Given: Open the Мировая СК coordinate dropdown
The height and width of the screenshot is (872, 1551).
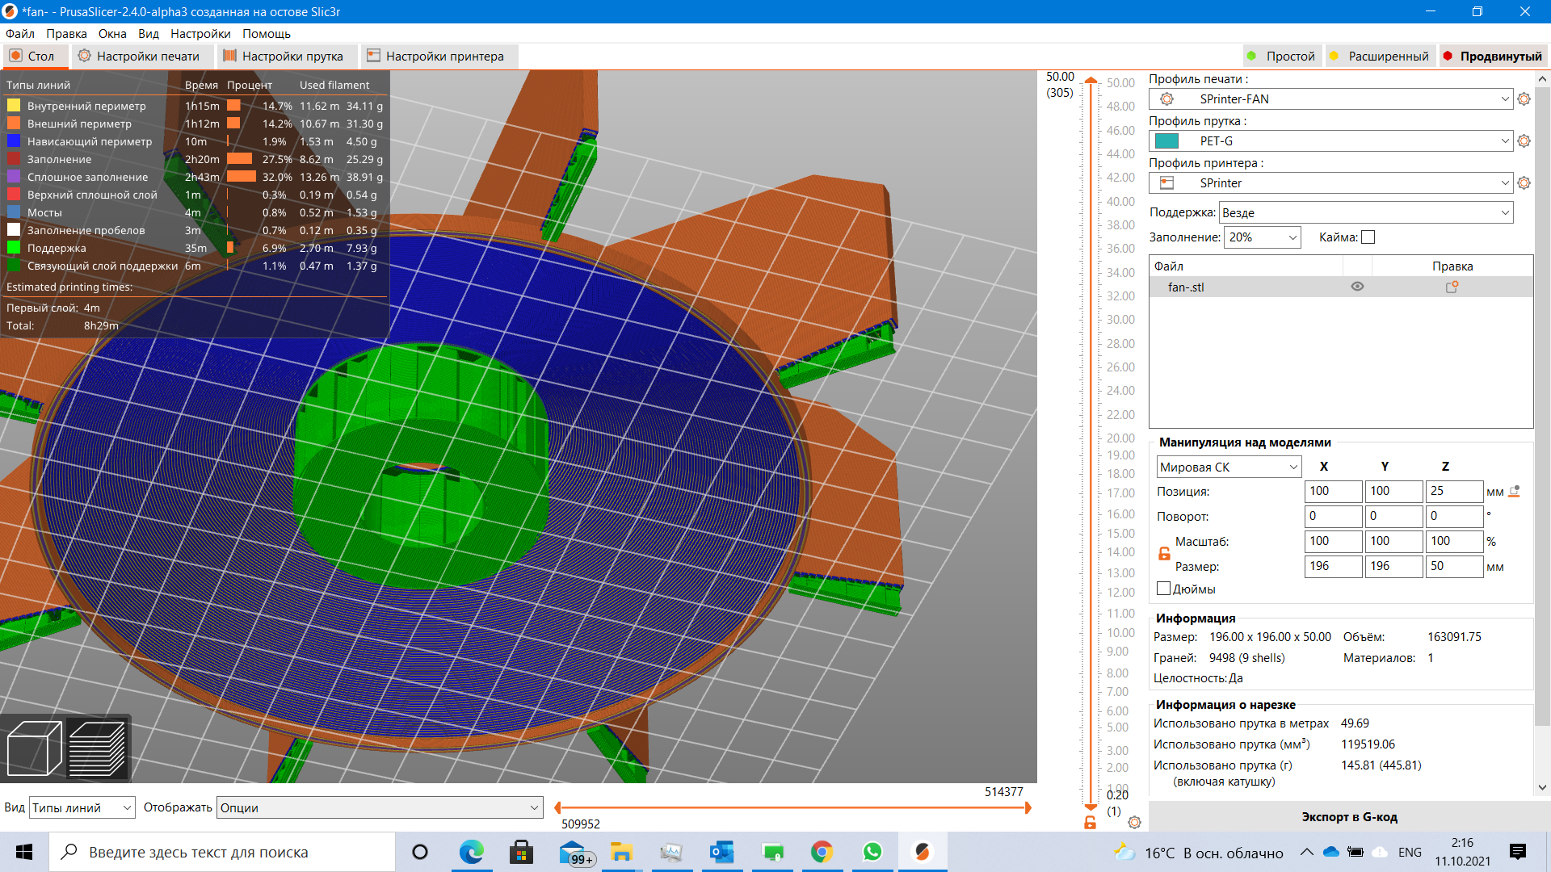Looking at the screenshot, I should coord(1228,467).
